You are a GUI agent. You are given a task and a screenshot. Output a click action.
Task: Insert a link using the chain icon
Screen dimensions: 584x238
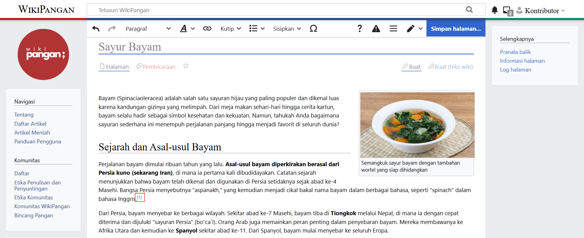(207, 29)
